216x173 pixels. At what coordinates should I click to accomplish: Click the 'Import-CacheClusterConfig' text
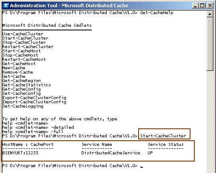34,102
